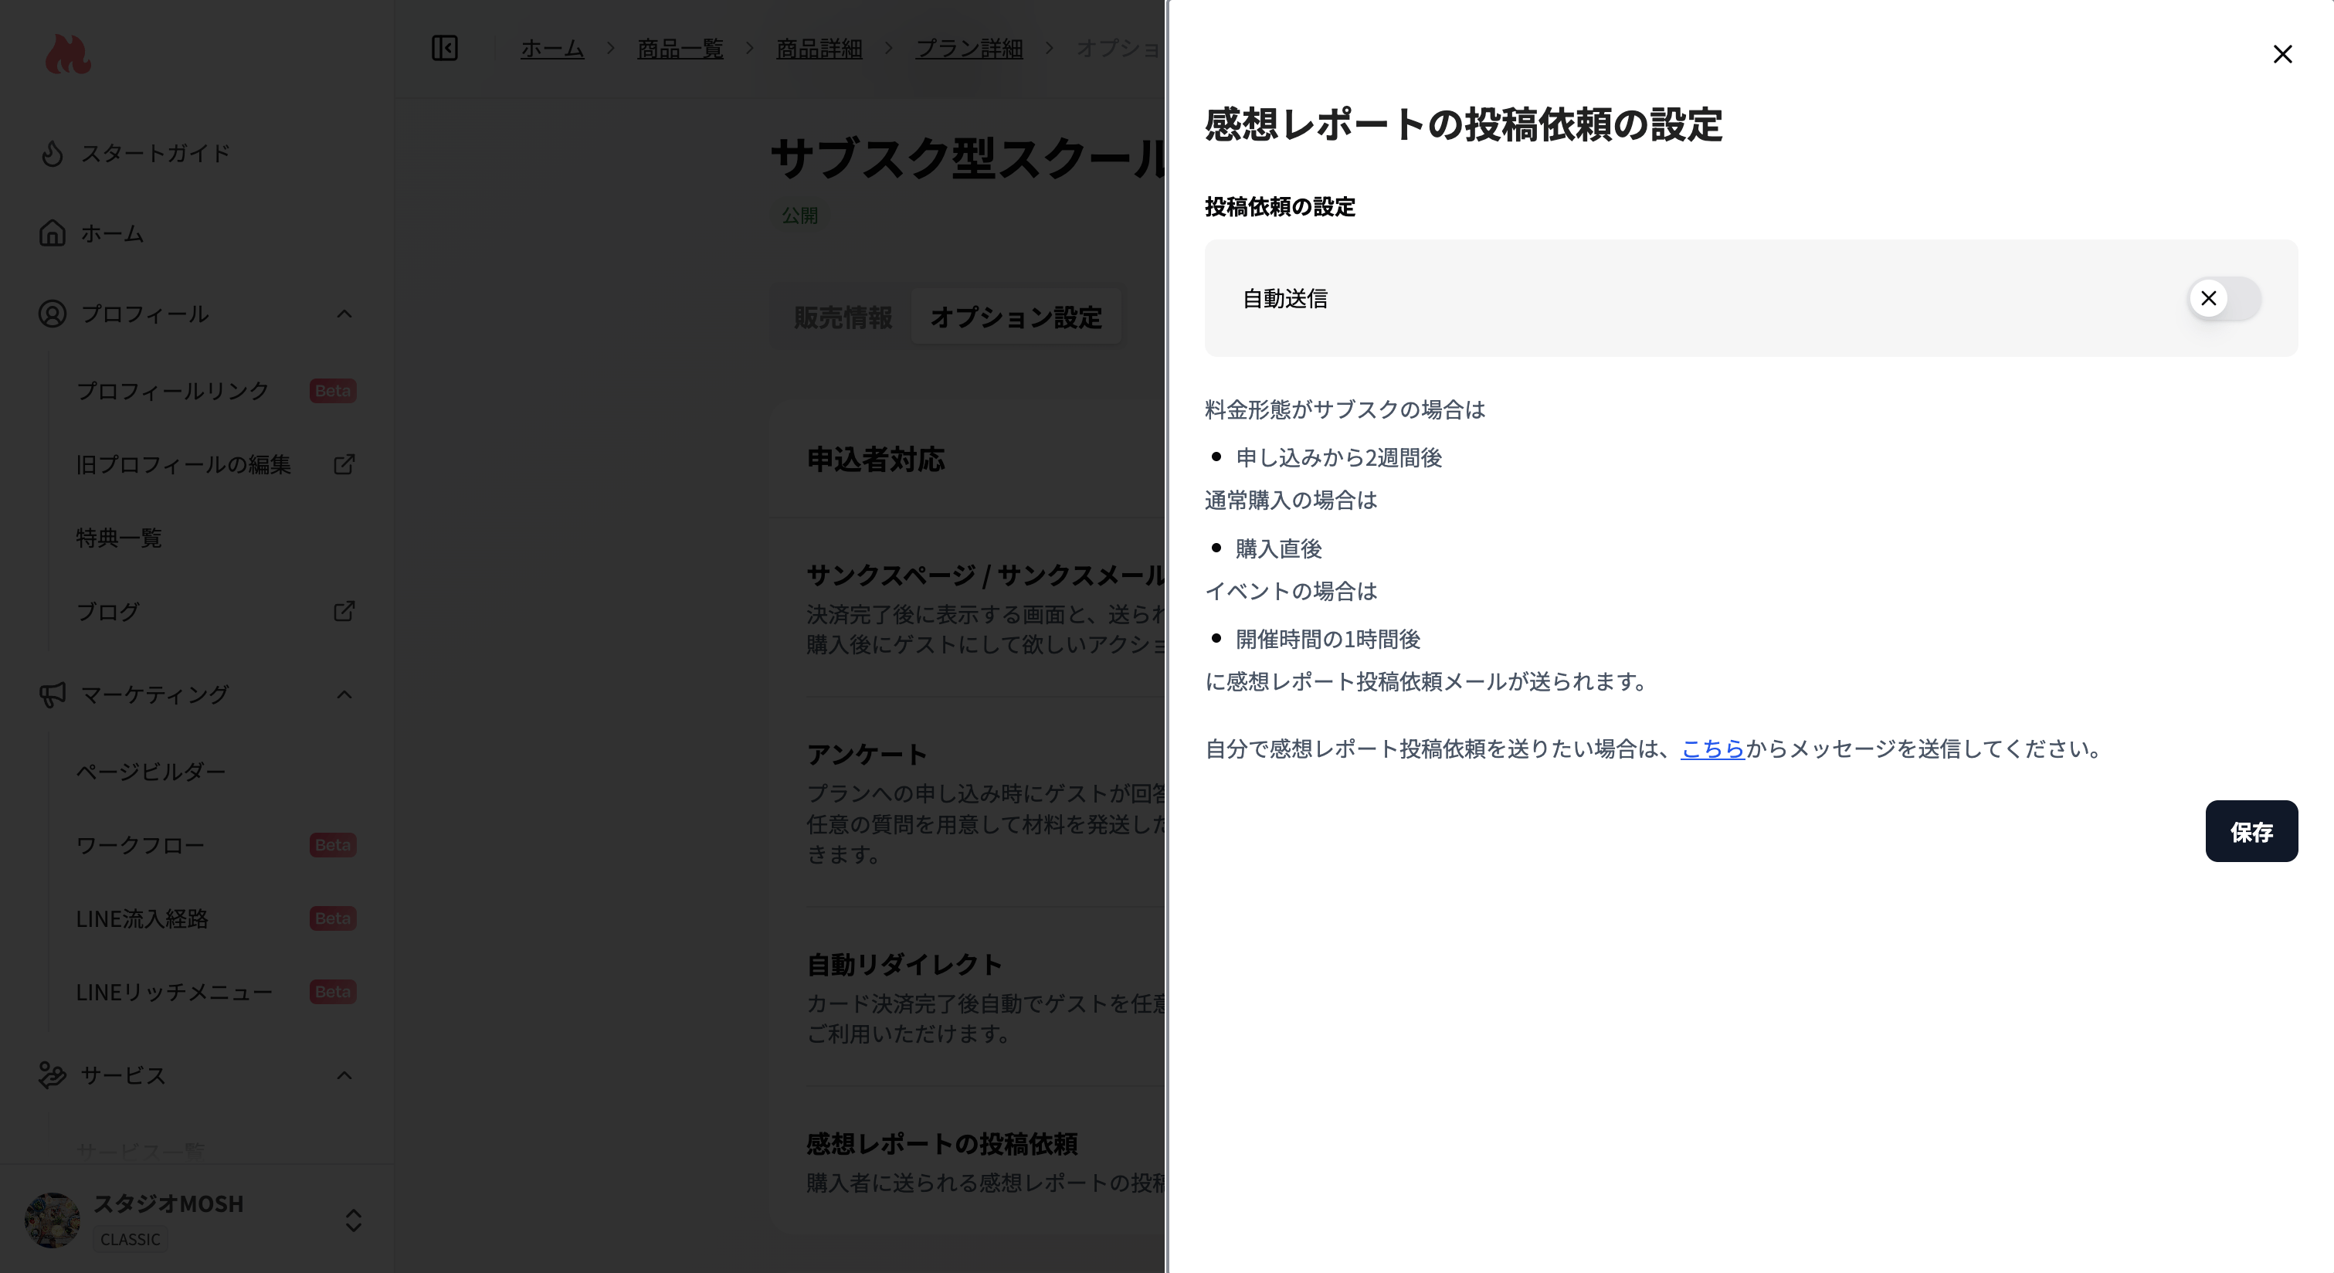Viewport: 2334px width, 1273px height.
Task: Click the user circle icon beside プロフィール
Action: [x=53, y=314]
